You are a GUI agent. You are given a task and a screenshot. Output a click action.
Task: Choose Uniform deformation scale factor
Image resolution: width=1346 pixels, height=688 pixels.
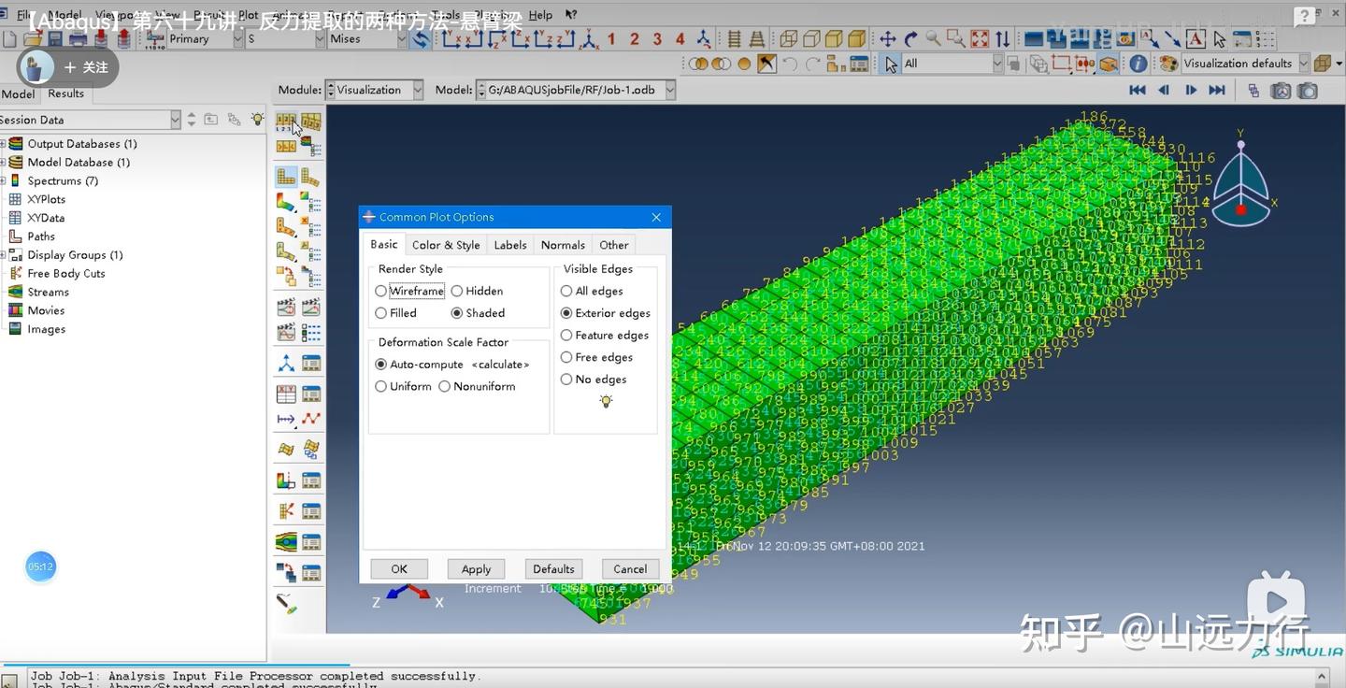(x=403, y=386)
